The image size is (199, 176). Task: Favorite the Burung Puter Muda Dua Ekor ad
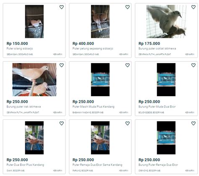tap(194, 65)
